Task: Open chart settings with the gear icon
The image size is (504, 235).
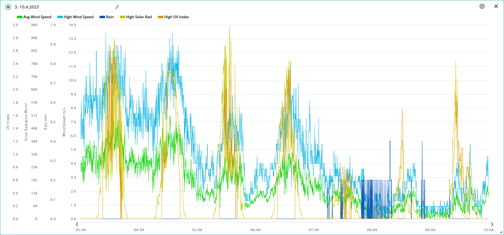Action: point(482,6)
